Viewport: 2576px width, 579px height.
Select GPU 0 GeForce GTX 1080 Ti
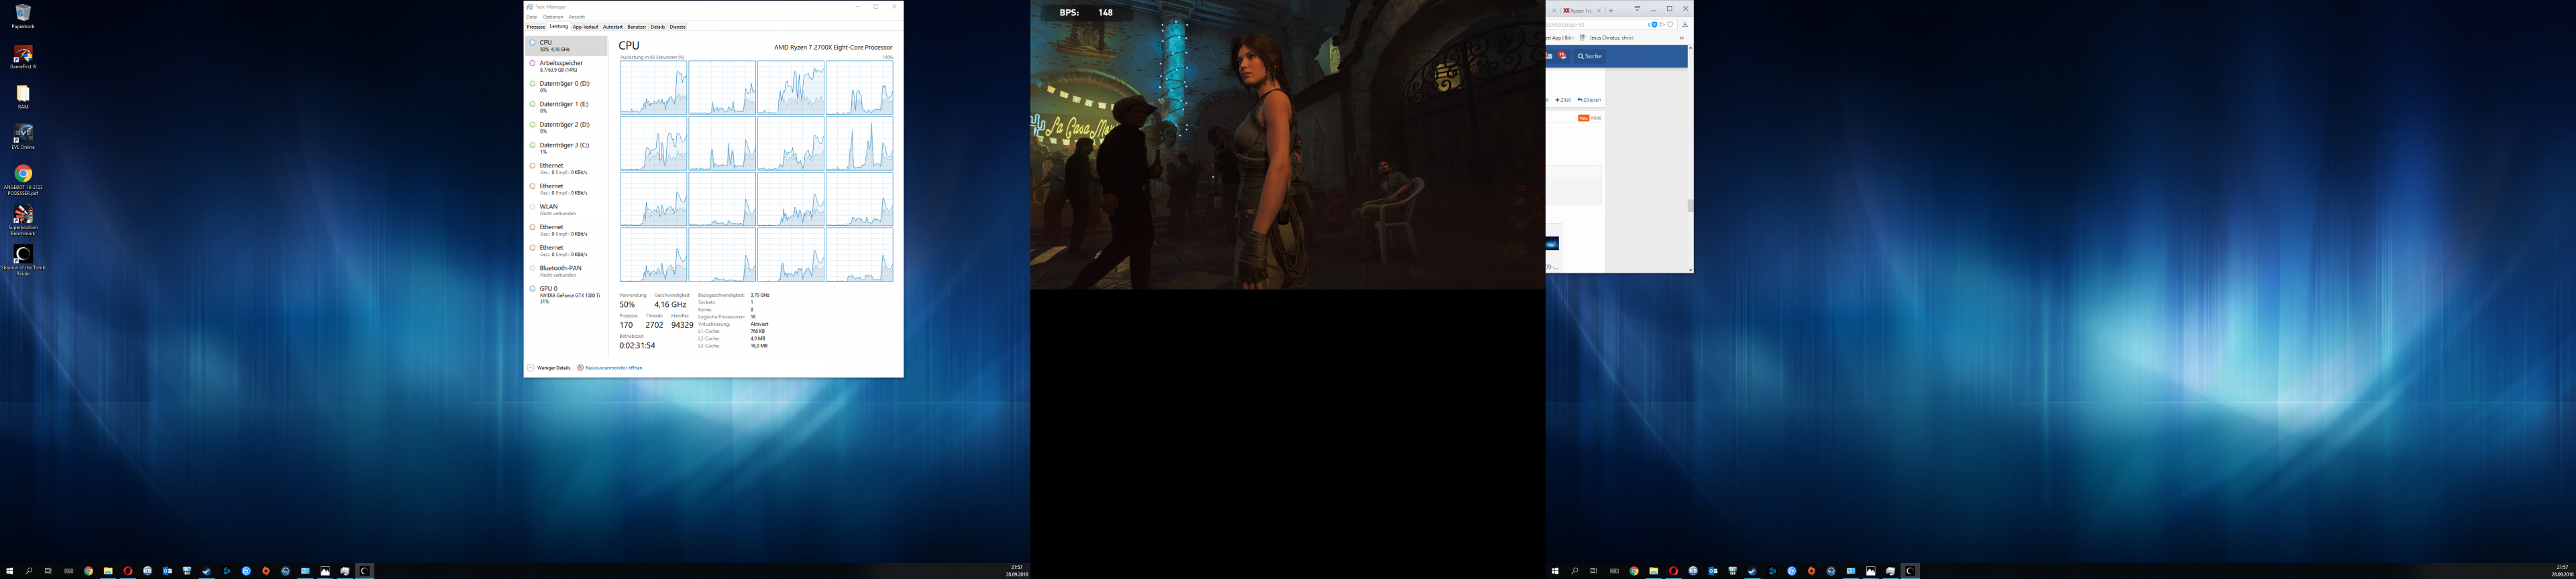click(x=567, y=294)
